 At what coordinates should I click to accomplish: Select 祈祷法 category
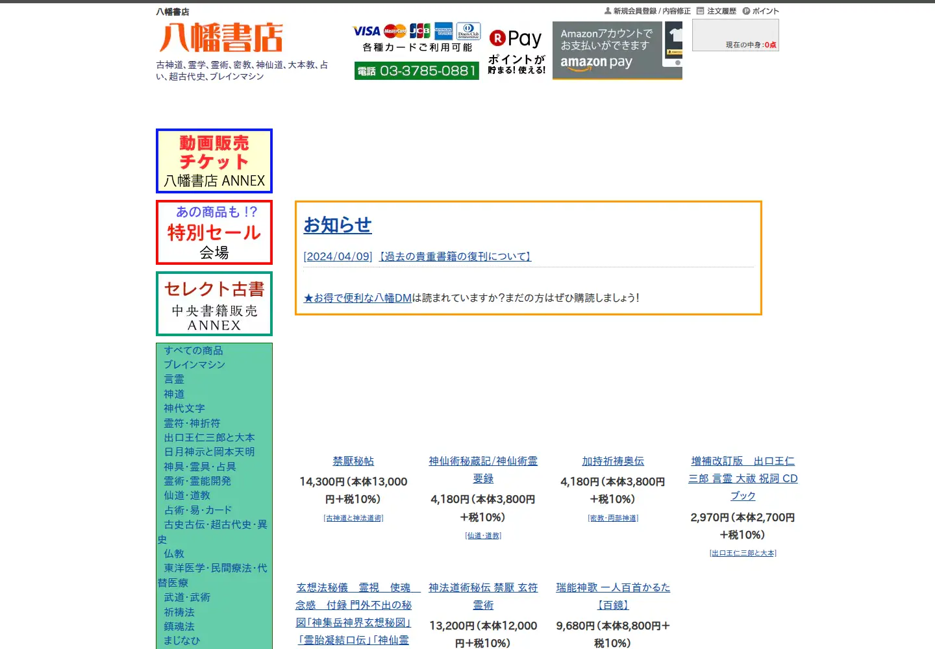[179, 612]
